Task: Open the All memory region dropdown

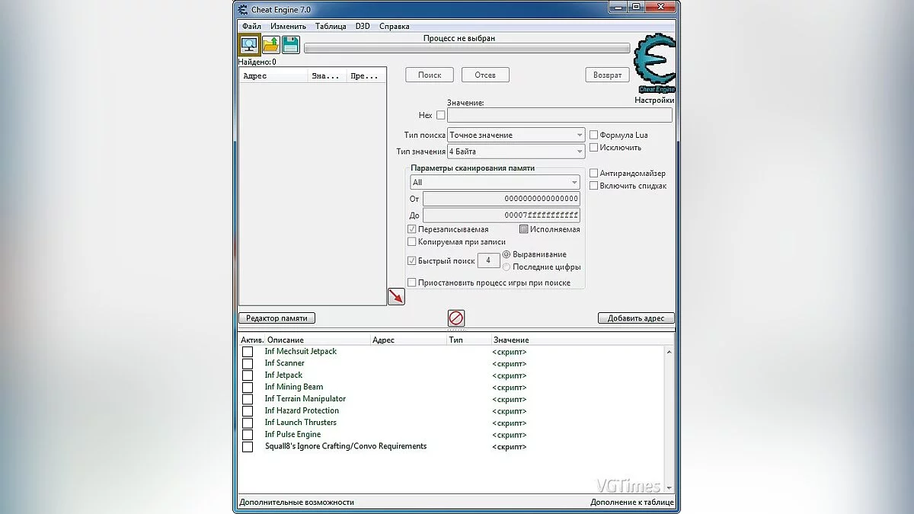Action: 495,183
